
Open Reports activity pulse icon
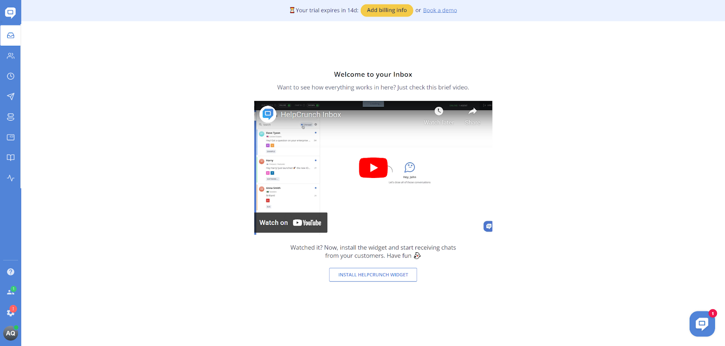(x=10, y=178)
